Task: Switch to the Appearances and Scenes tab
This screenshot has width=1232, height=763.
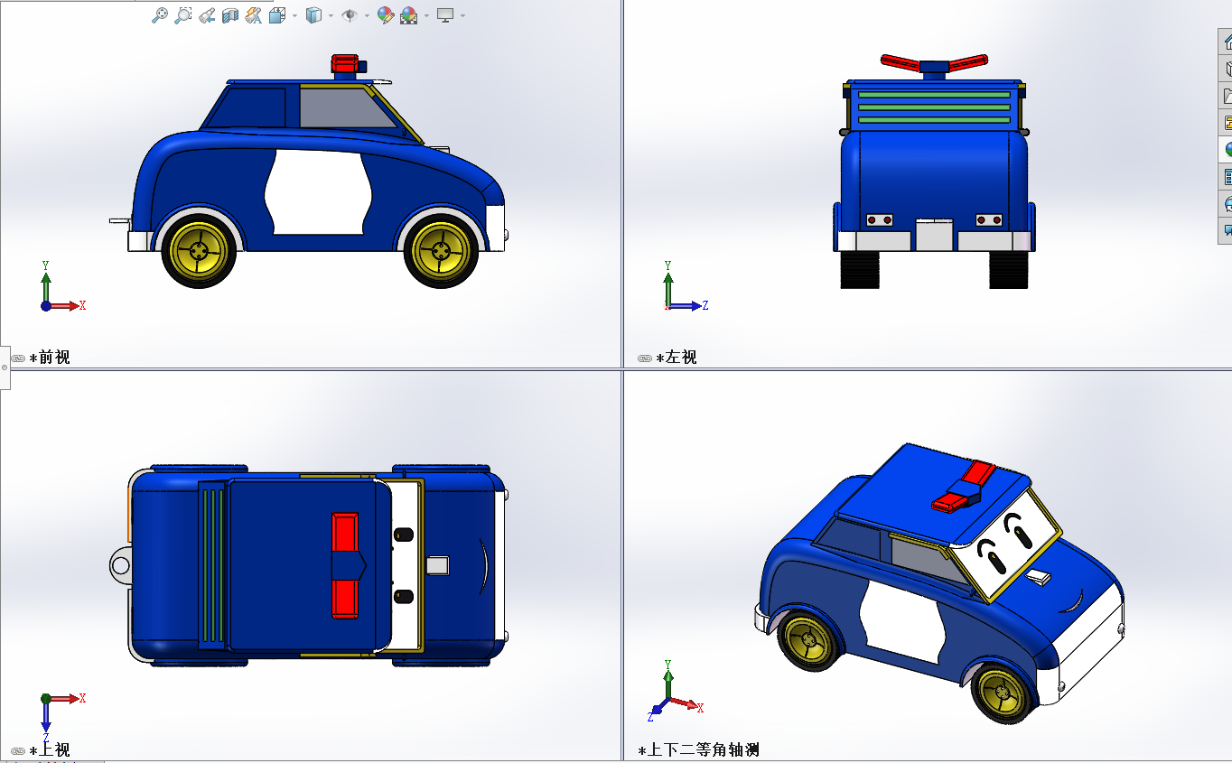Action: click(1226, 150)
